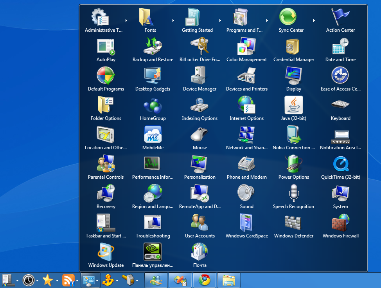Open QuickTime (32-bit) icon
Viewport: 381px width, 288px height.
[x=341, y=164]
